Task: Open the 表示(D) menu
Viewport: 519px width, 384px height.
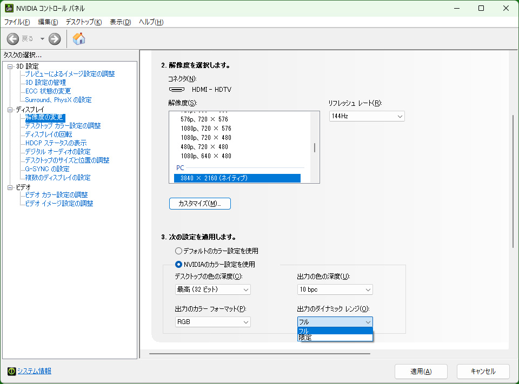Action: tap(121, 22)
